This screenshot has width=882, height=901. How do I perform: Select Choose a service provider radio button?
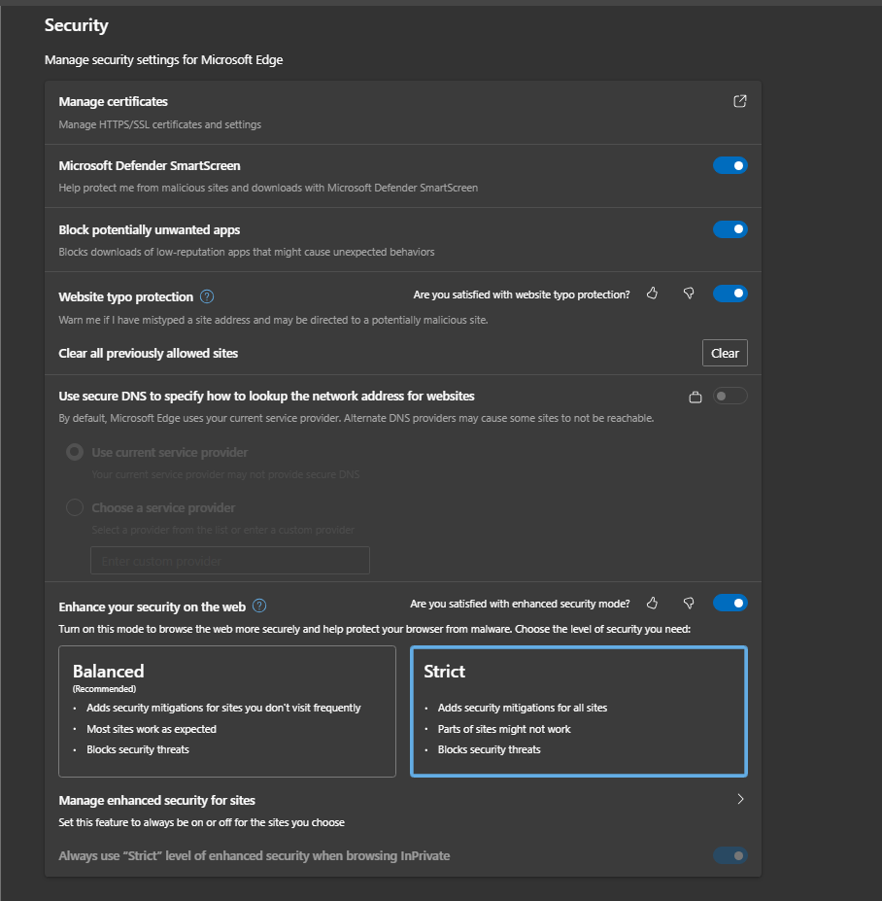coord(75,507)
